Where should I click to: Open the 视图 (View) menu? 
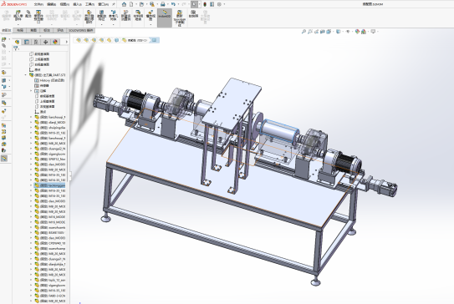tap(64, 4)
